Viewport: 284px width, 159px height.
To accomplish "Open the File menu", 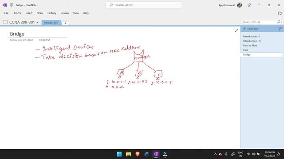I will pyautogui.click(x=6, y=13).
